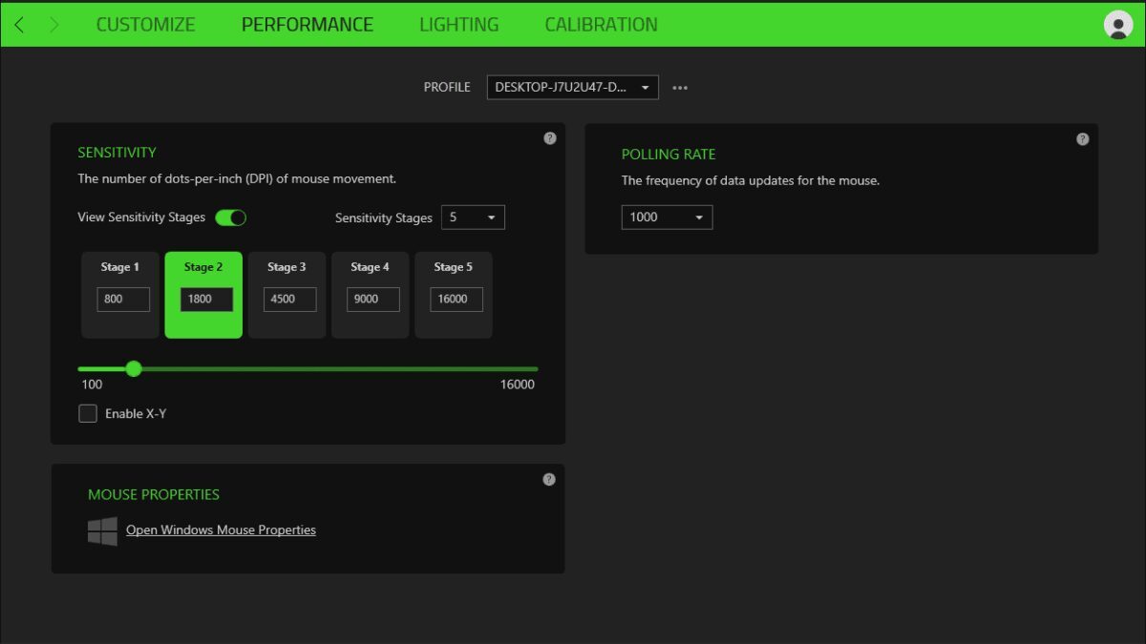Check the Enable X-Y checkbox
Screen dimensions: 1146x644
click(88, 413)
